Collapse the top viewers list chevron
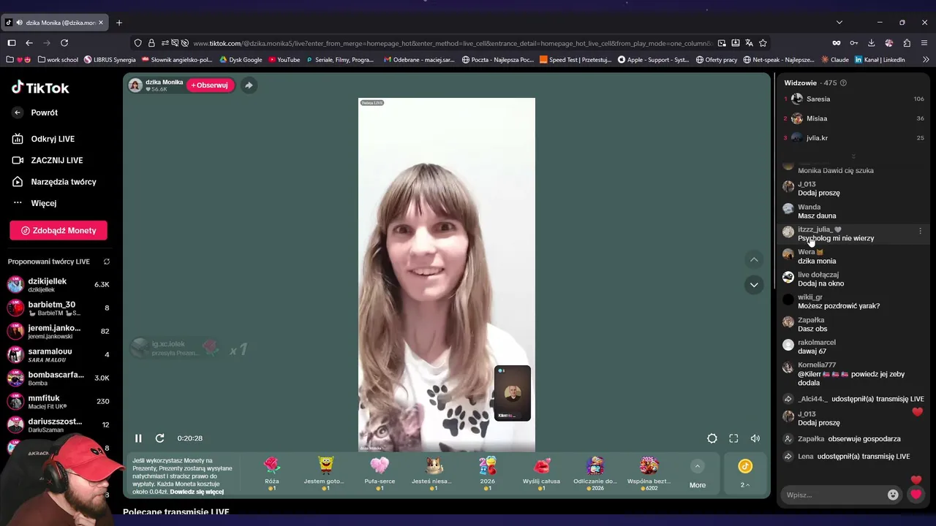Screen dimensions: 936x526 (x=853, y=156)
